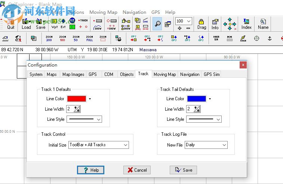283x184 pixels.
Task: Click the distance measuring ruler icon
Action: pyautogui.click(x=5, y=38)
